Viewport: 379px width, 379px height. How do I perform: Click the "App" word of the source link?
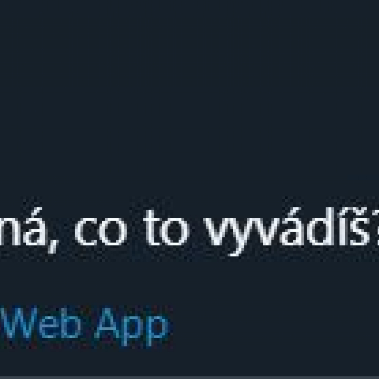coord(132,326)
